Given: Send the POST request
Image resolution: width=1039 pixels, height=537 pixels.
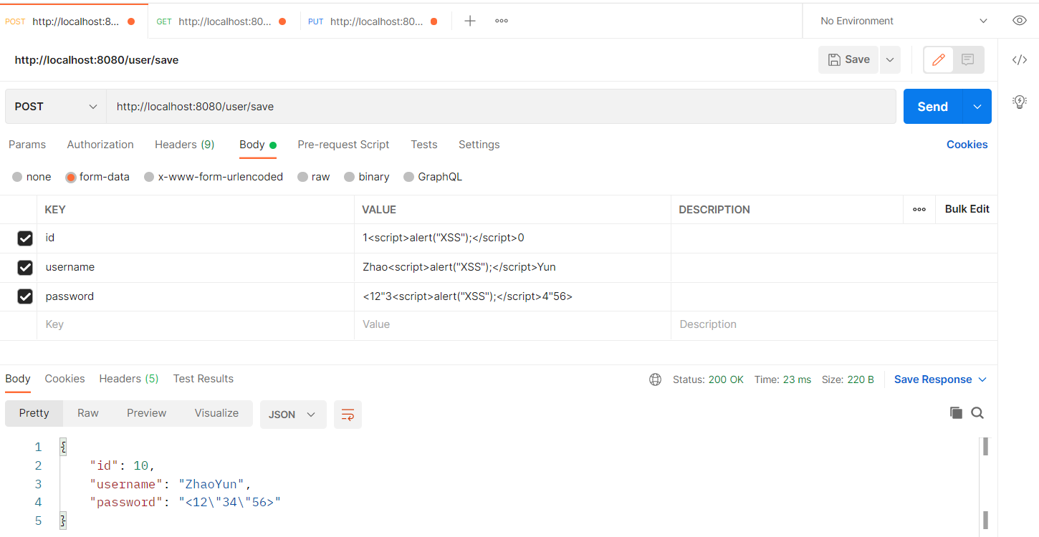Looking at the screenshot, I should tap(933, 107).
